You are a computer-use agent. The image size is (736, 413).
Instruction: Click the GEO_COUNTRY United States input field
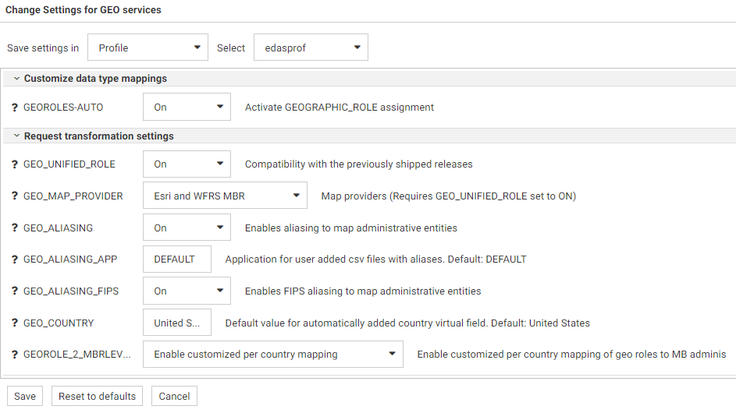tap(177, 323)
